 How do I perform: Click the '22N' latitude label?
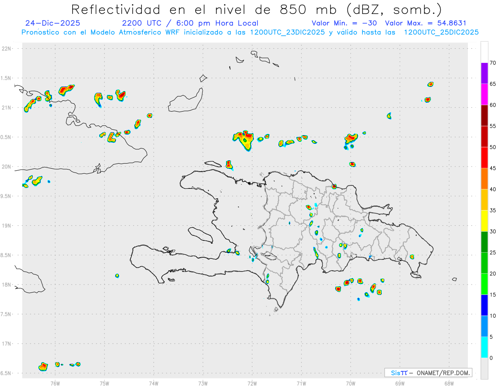[7, 49]
